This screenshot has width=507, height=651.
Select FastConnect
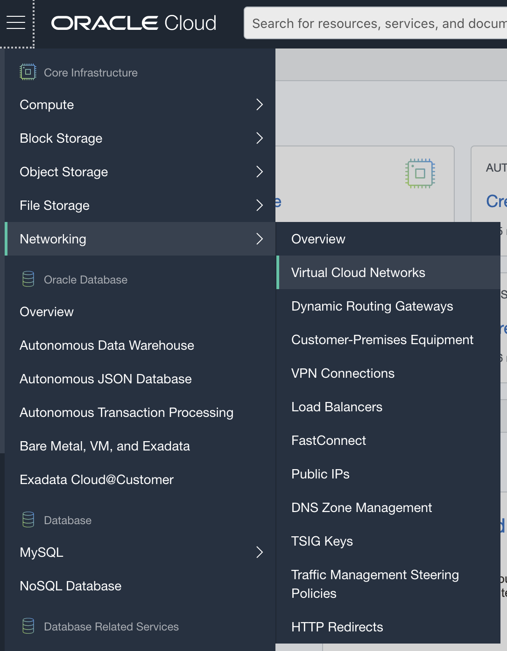(388, 440)
